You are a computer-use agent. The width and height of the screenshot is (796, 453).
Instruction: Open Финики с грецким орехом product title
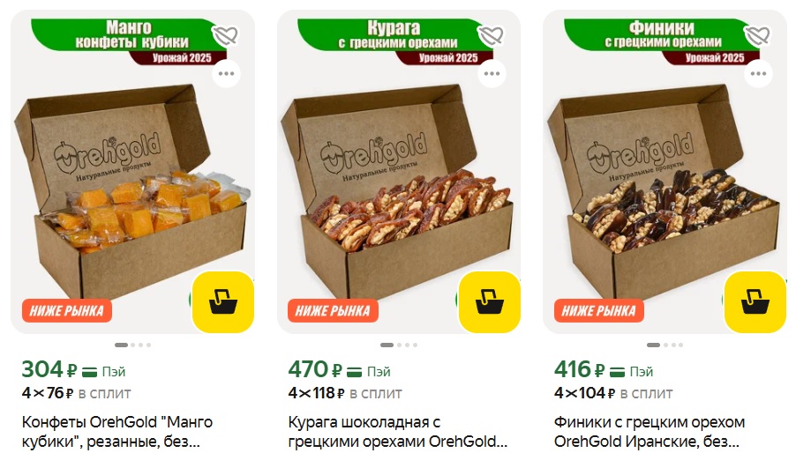650,432
